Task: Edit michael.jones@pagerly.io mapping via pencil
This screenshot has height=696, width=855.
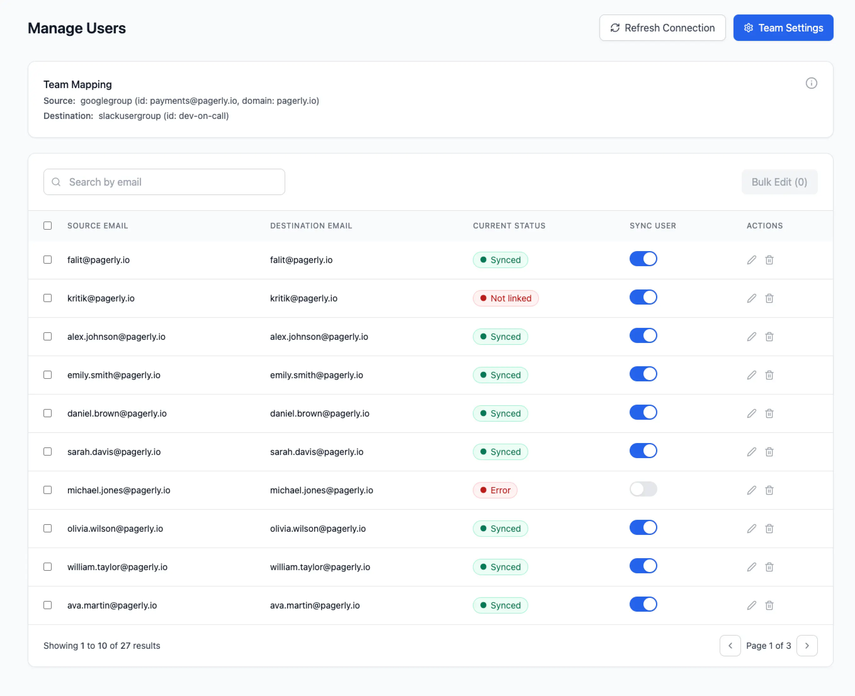Action: pos(751,490)
